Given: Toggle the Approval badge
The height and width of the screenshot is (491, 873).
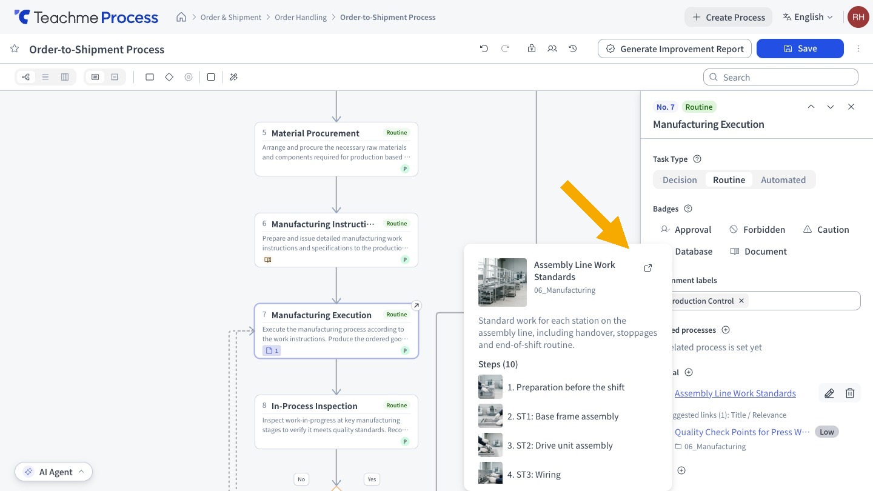Looking at the screenshot, I should [x=686, y=230].
